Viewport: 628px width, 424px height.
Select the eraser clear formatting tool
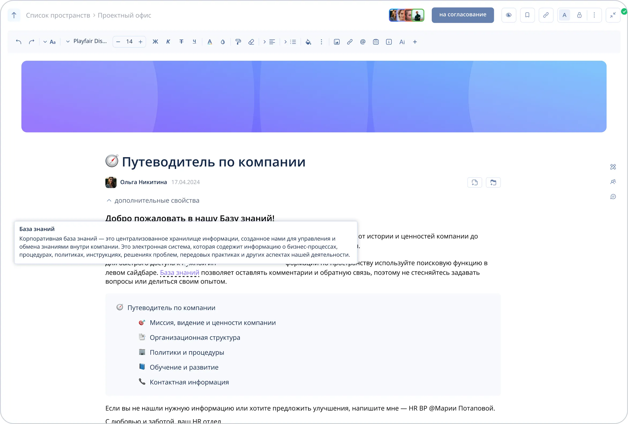[x=251, y=42]
